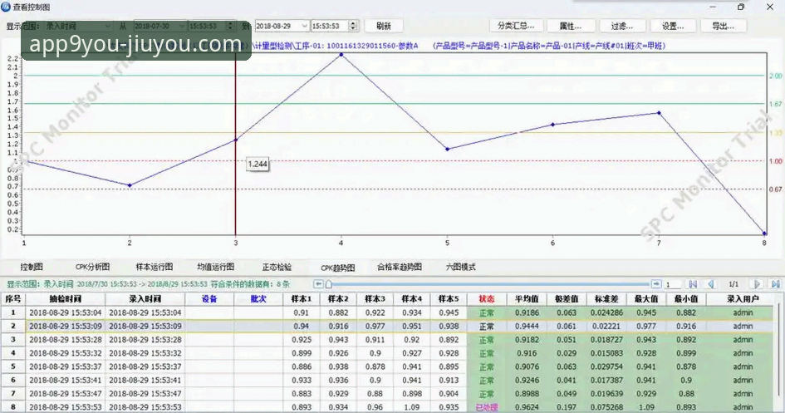Click the slider's right arrow button
This screenshot has height=413, width=785.
[656, 284]
